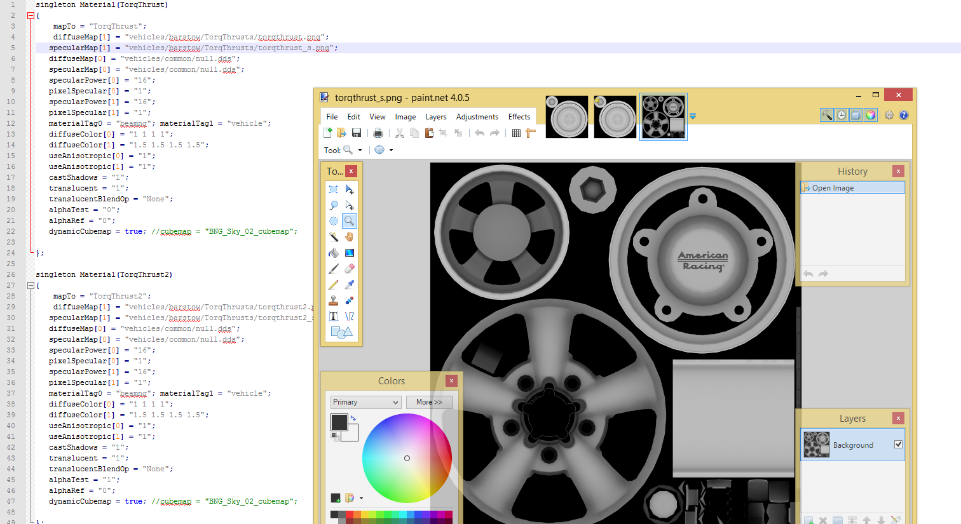Click the Redo arrow in main toolbar

[494, 133]
